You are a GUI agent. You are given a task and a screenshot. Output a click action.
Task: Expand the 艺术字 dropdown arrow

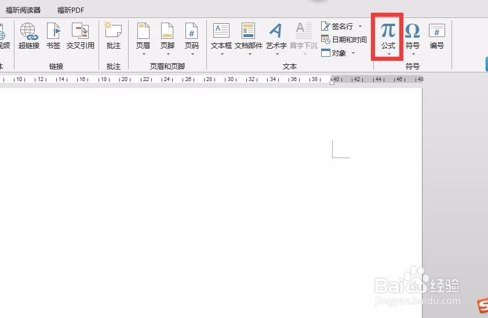pos(277,54)
